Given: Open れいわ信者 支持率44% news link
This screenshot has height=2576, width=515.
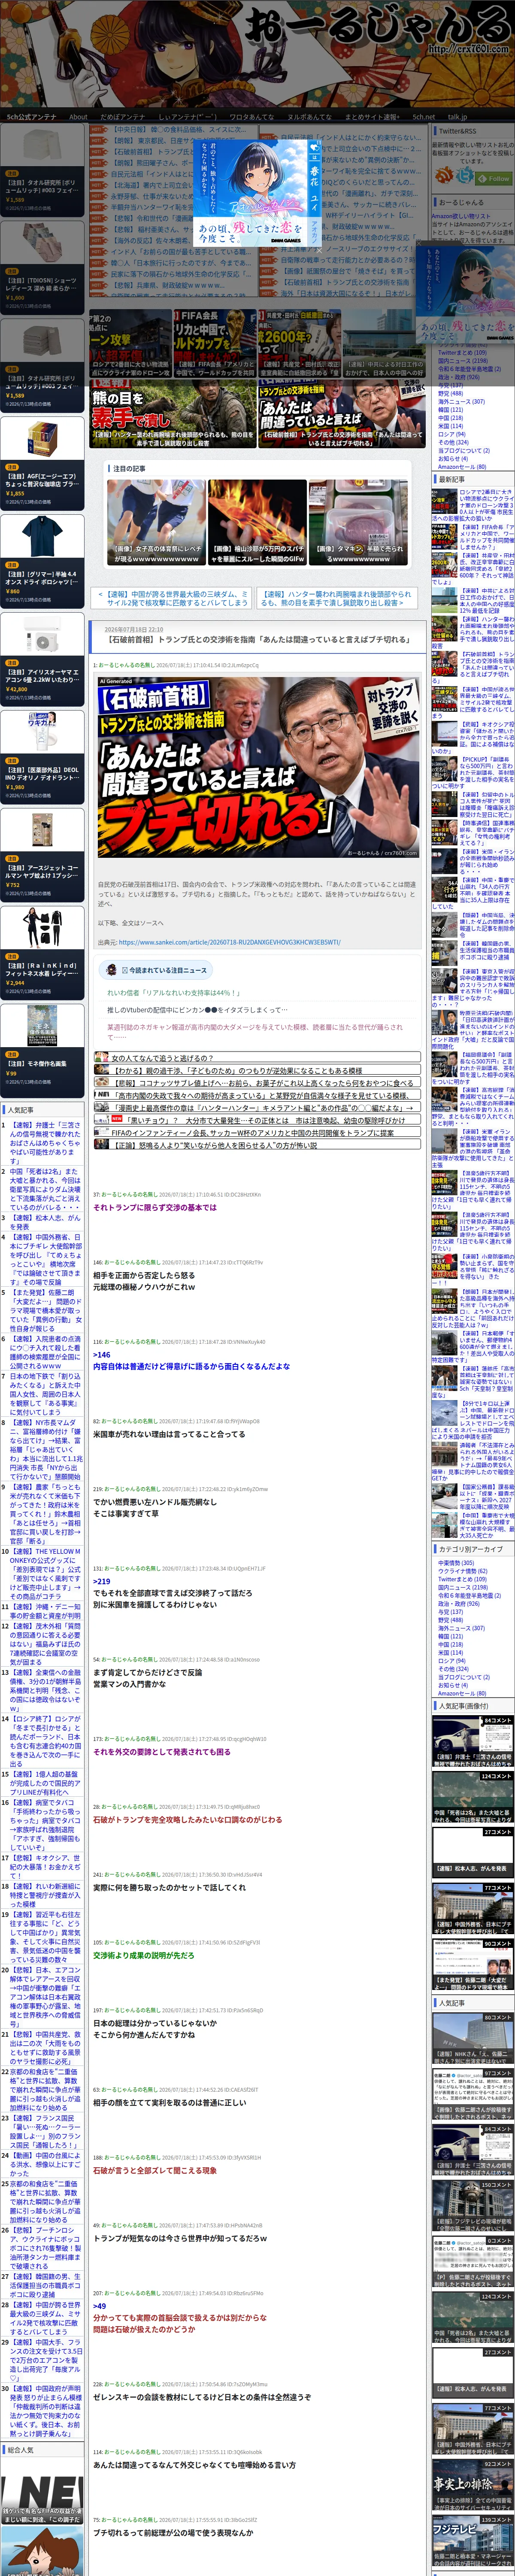Looking at the screenshot, I should pyautogui.click(x=173, y=993).
